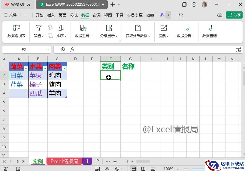This screenshot has width=245, height=171.
Task: Open the 文件 menu
Action: point(11,15)
